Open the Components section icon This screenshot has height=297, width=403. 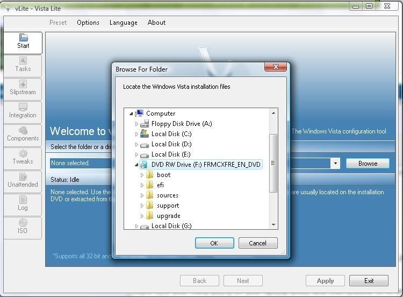(x=23, y=130)
